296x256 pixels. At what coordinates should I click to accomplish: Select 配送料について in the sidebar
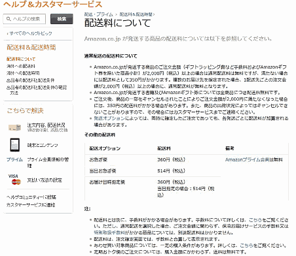point(21,59)
